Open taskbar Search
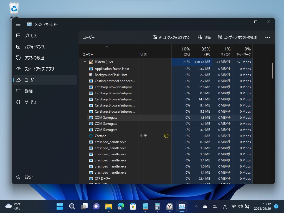This screenshot has height=213, width=284. [x=72, y=206]
